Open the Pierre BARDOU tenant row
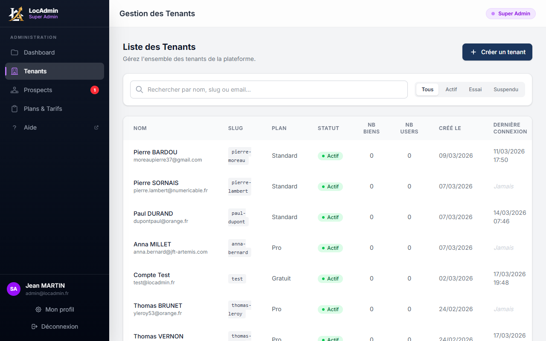Viewport: 546px width, 341px height. (155, 152)
